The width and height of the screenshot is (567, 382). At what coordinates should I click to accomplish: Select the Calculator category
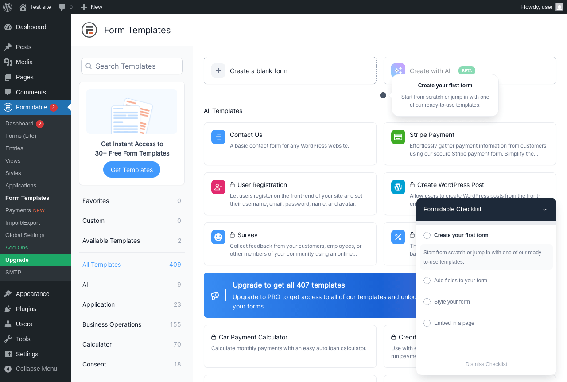coord(132,344)
